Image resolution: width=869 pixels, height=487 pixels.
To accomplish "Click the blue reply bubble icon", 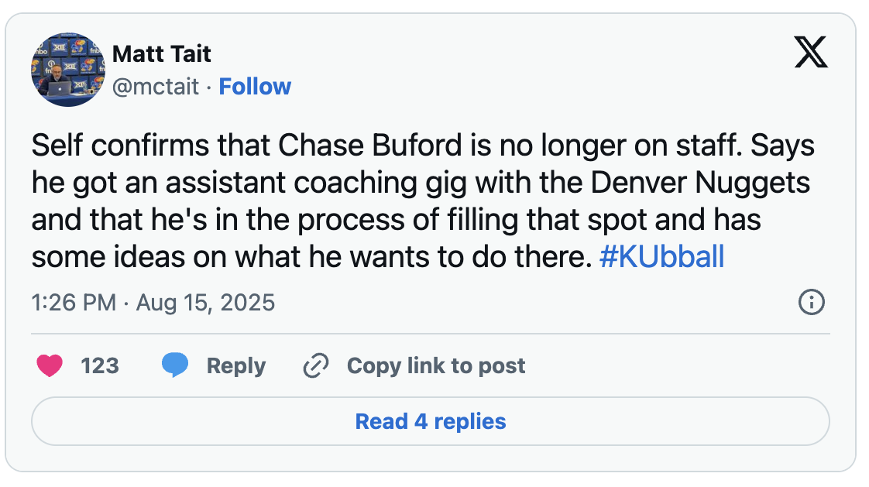I will [175, 365].
